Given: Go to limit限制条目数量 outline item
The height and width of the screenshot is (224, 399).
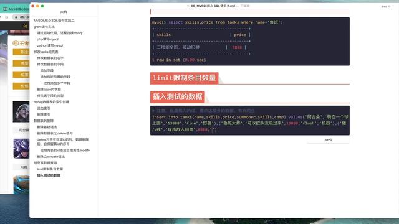Looking at the screenshot, I should click(x=50, y=169).
